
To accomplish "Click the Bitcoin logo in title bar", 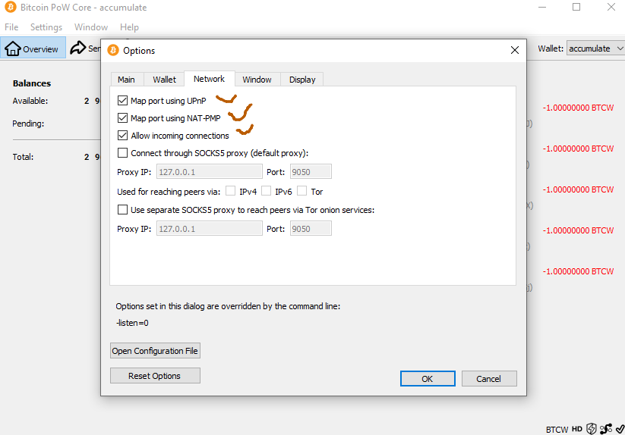I will [11, 7].
